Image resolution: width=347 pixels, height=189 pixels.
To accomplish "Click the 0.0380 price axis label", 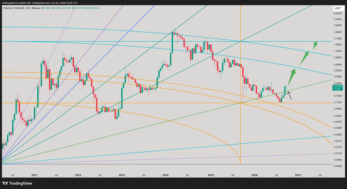I will point(338,128).
